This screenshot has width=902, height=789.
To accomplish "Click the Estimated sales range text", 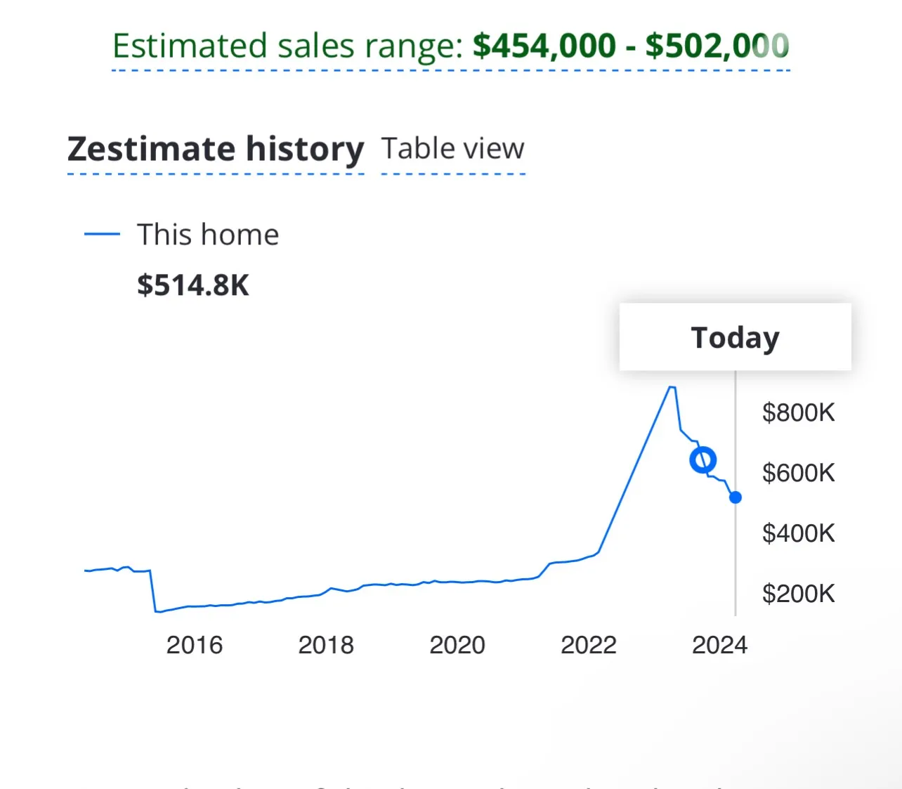I will coord(287,46).
